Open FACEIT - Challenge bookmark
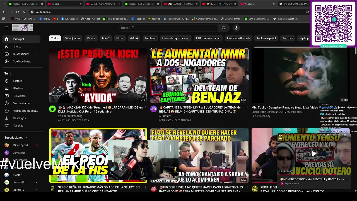Image resolution: width=357 pixels, height=201 pixels. (x=23, y=19)
